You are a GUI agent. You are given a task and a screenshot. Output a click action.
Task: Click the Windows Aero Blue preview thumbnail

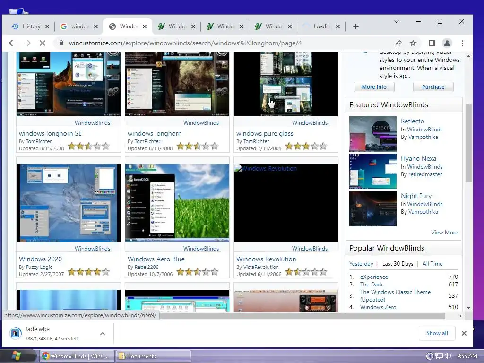click(177, 203)
